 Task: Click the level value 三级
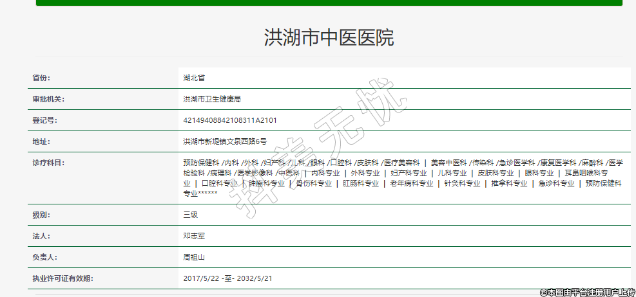190,215
